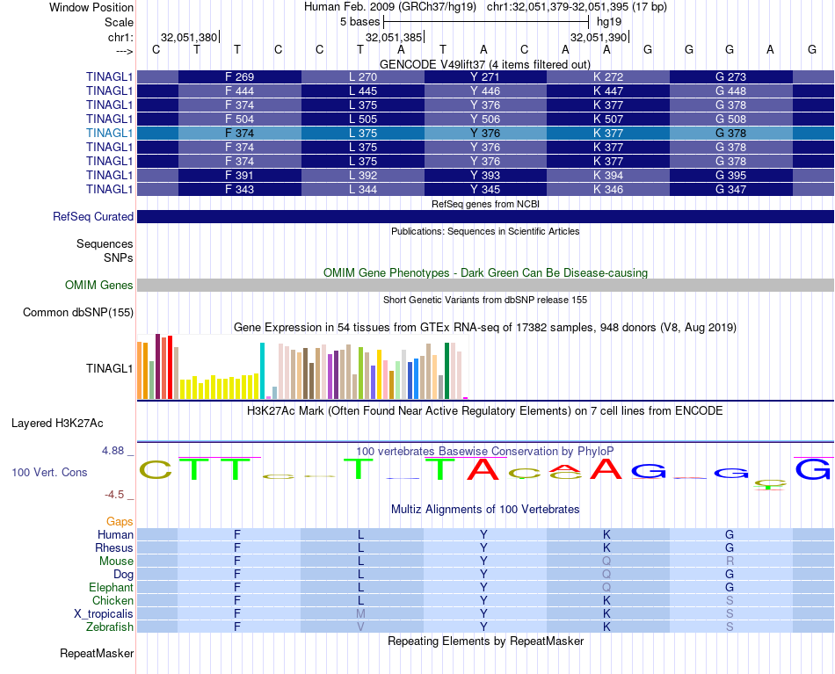Image resolution: width=835 pixels, height=674 pixels.
Task: Click the Publications: Sequences in Scientific Articles title
Action: (485, 231)
